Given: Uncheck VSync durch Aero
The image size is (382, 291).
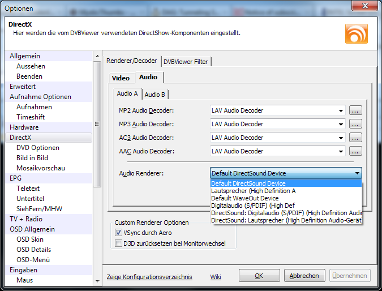Looking at the screenshot, I should [x=118, y=233].
